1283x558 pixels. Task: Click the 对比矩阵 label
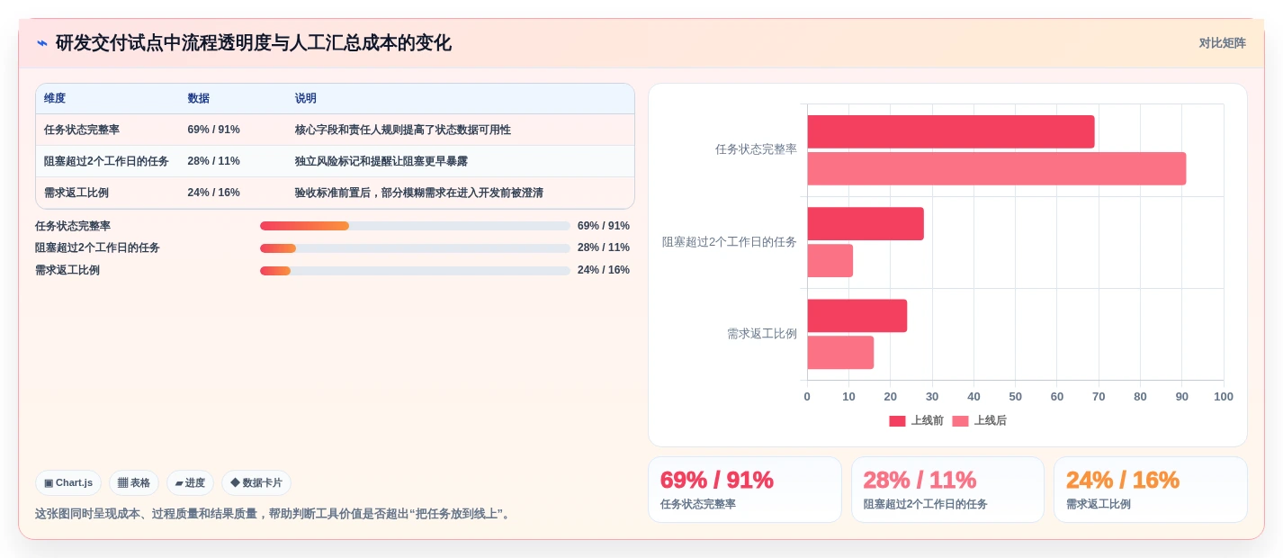(1222, 43)
